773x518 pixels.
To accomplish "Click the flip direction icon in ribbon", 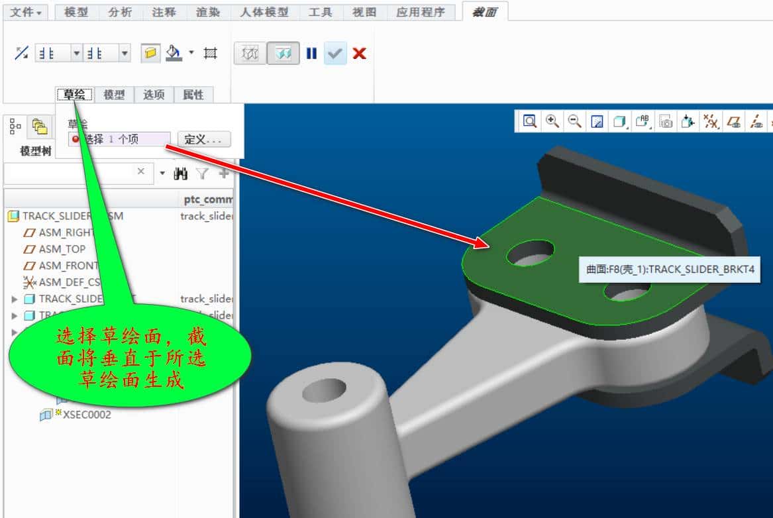I will click(x=21, y=54).
